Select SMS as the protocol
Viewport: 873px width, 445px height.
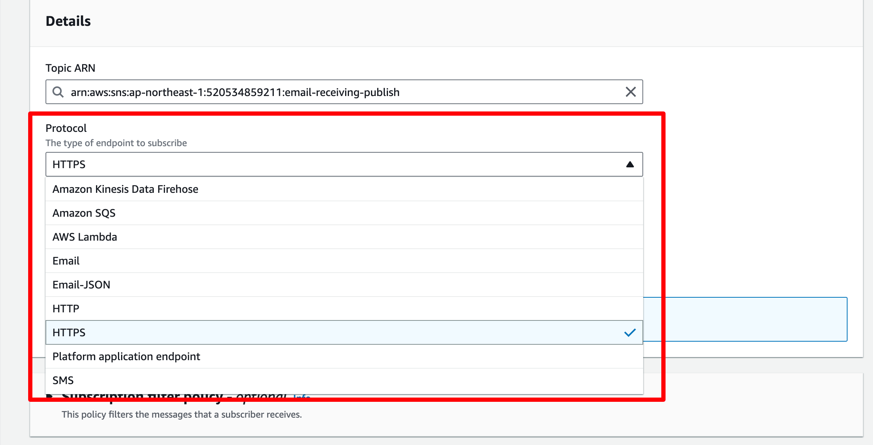[344, 380]
